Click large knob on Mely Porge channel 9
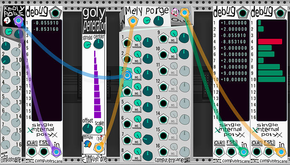The width and height of the screenshot is (290, 165). point(184,38)
